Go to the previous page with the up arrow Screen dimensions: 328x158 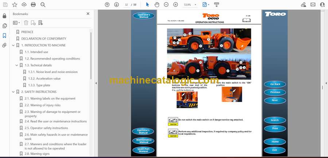click(x=107, y=5)
